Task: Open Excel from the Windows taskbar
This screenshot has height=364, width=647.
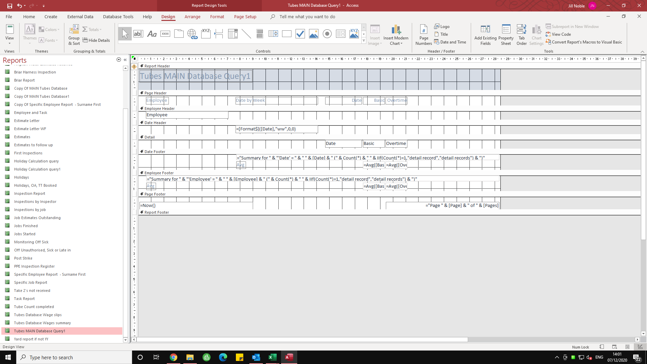Action: [x=272, y=357]
